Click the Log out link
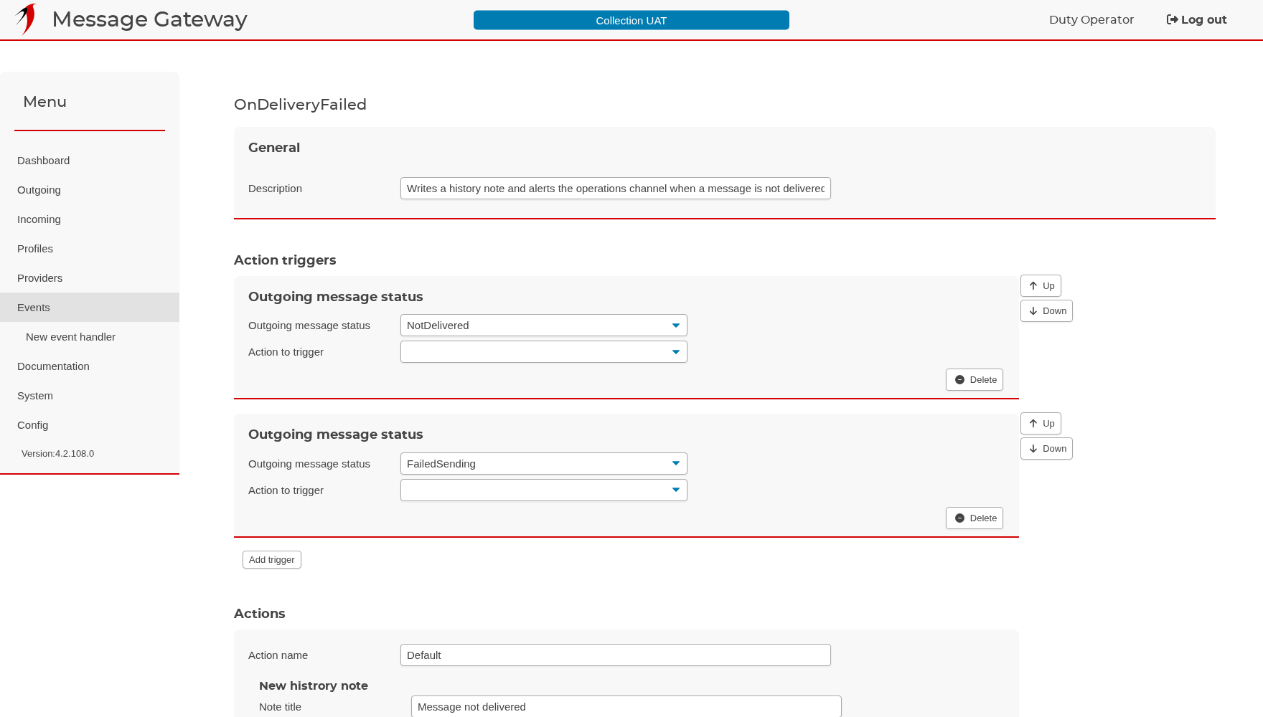The image size is (1263, 717). click(x=1196, y=19)
